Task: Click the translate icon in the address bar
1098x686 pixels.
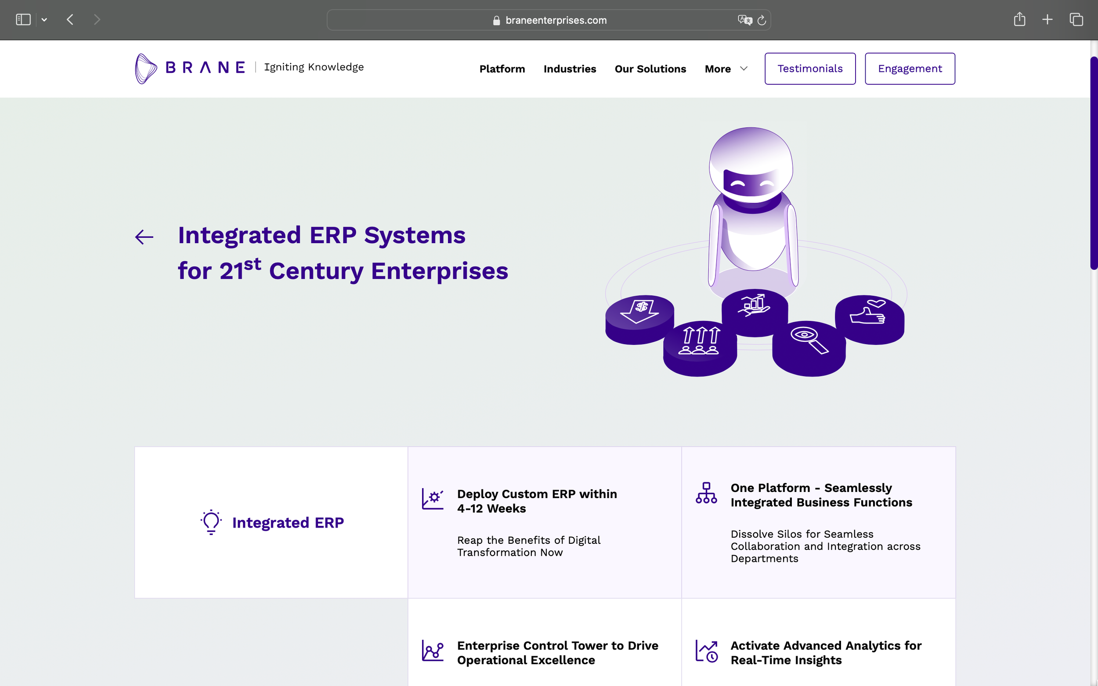Action: (745, 20)
